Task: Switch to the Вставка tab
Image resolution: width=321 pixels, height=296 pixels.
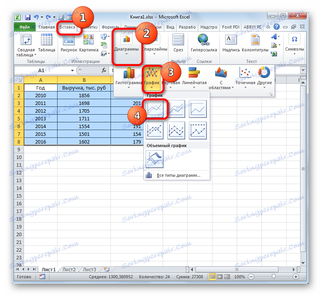Action: [x=67, y=27]
